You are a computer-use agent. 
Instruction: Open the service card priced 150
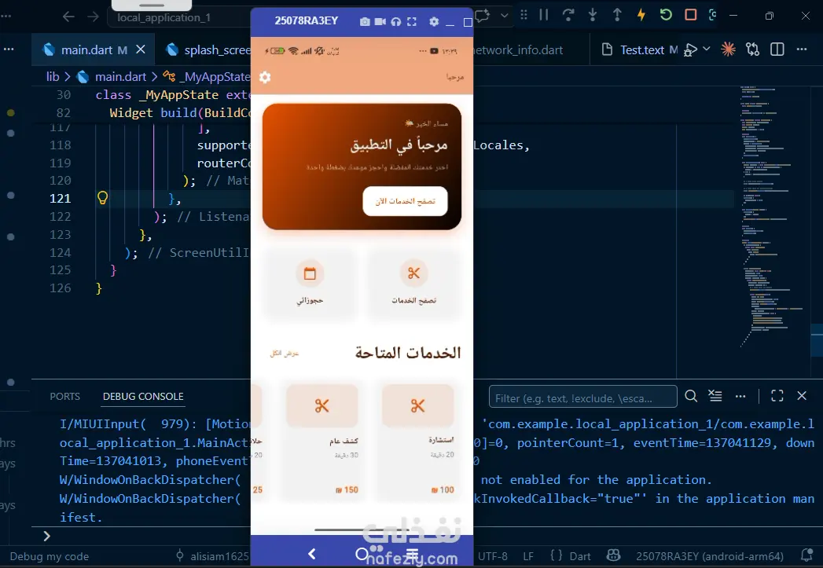click(x=321, y=442)
